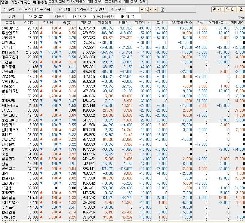Select the 기관계 investor radio button
Image resolution: width=245 pixels, height=223 pixels.
(x=92, y=10)
